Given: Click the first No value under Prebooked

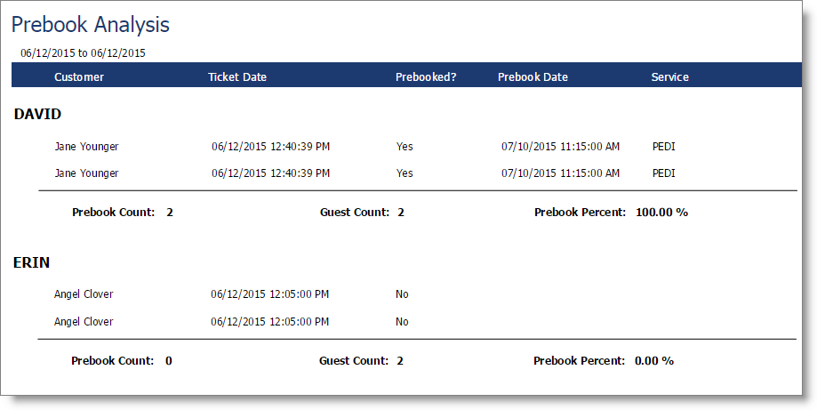Looking at the screenshot, I should [402, 294].
